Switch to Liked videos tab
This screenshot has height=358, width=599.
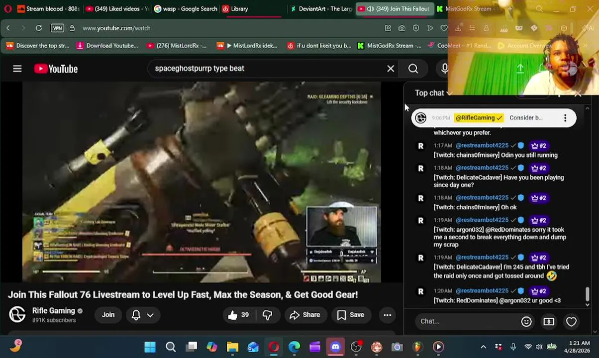[116, 9]
